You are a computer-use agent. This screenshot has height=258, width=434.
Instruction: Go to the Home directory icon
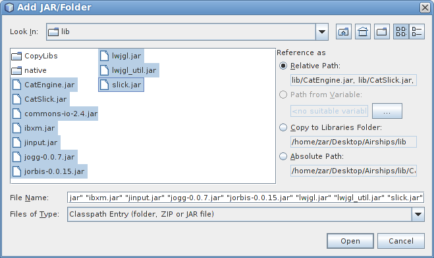(x=363, y=32)
